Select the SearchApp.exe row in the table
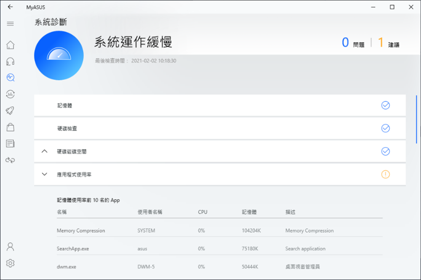Viewport: 421px width, 280px height. pos(219,248)
